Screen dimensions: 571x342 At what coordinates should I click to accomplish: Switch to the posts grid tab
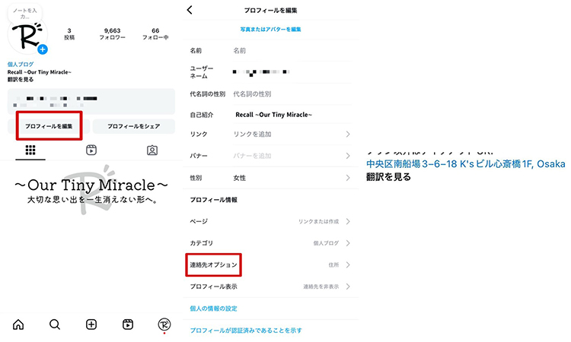(x=30, y=150)
